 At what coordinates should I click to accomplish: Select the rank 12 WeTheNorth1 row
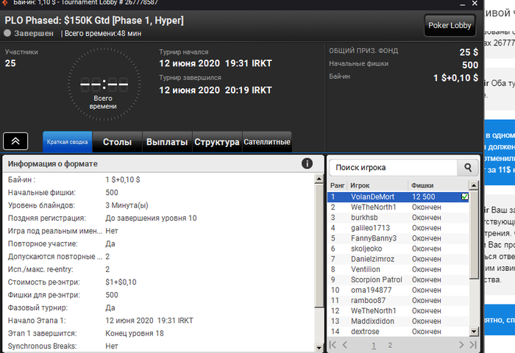click(398, 310)
